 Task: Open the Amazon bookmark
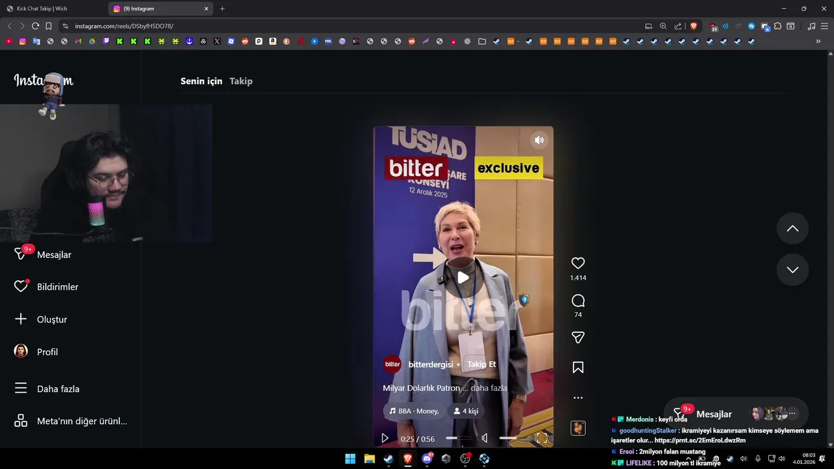(272, 41)
